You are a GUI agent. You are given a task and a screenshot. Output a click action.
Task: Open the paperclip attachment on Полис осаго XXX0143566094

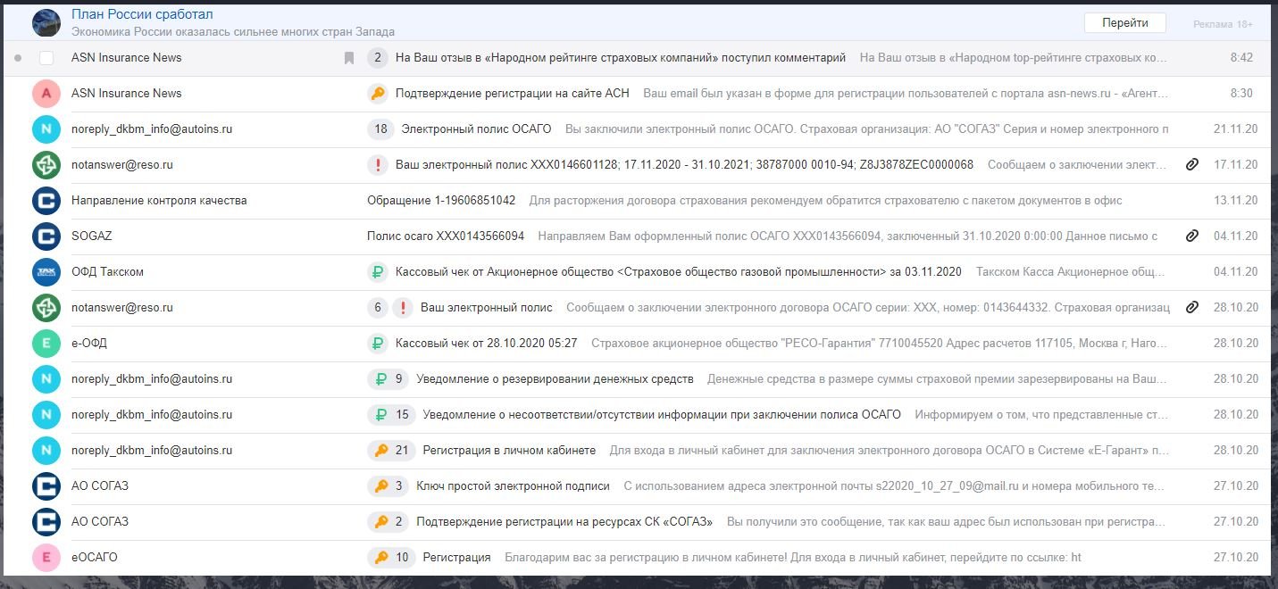click(1191, 236)
